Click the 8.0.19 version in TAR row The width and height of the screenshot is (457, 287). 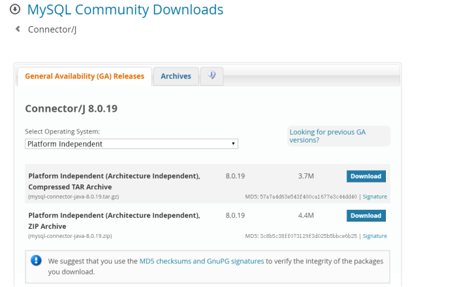(x=235, y=176)
